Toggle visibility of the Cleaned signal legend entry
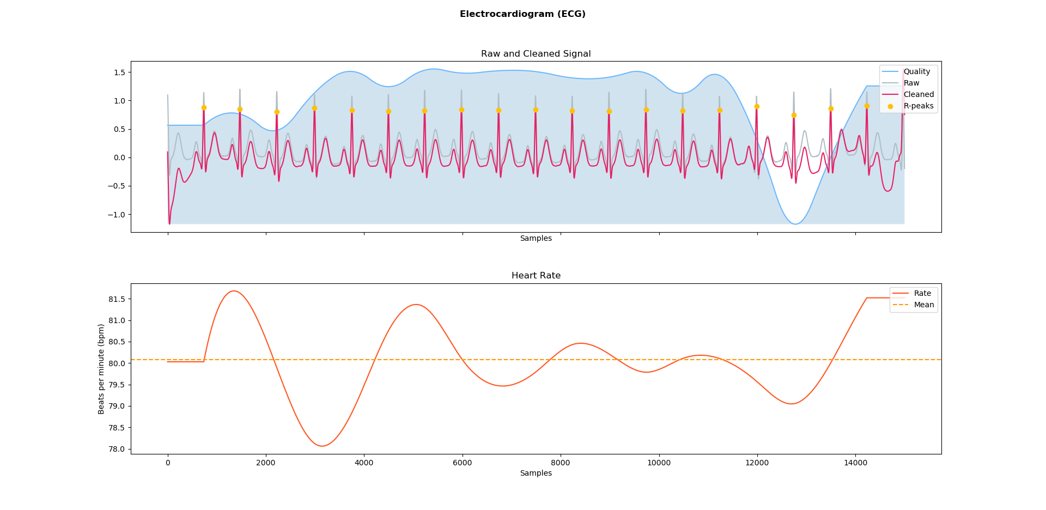Screen dimensions: 1046x510 point(920,94)
